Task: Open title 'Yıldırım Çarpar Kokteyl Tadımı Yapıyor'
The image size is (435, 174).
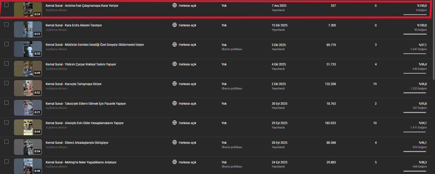Action: pos(81,64)
